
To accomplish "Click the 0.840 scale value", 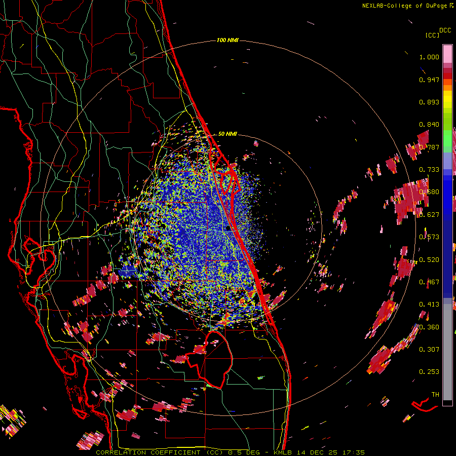I will (x=429, y=125).
